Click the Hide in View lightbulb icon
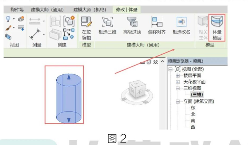Screen dimensions: 248x145 8,19
